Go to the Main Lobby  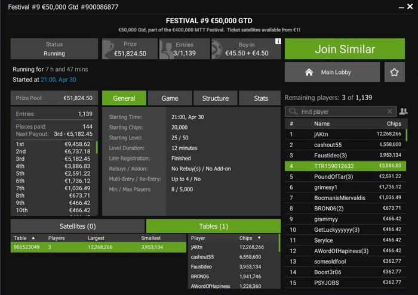click(332, 72)
